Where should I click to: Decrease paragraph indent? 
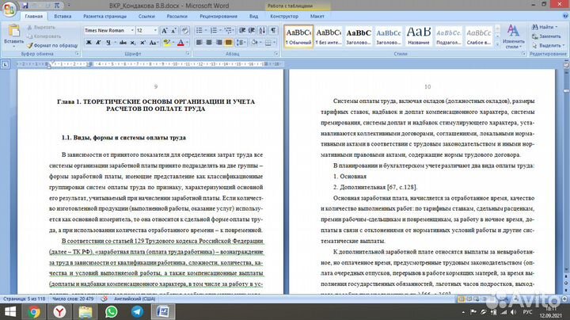tap(242, 31)
